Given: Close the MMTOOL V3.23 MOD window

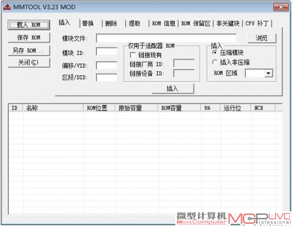Looking at the screenshot, I should click(281, 7).
